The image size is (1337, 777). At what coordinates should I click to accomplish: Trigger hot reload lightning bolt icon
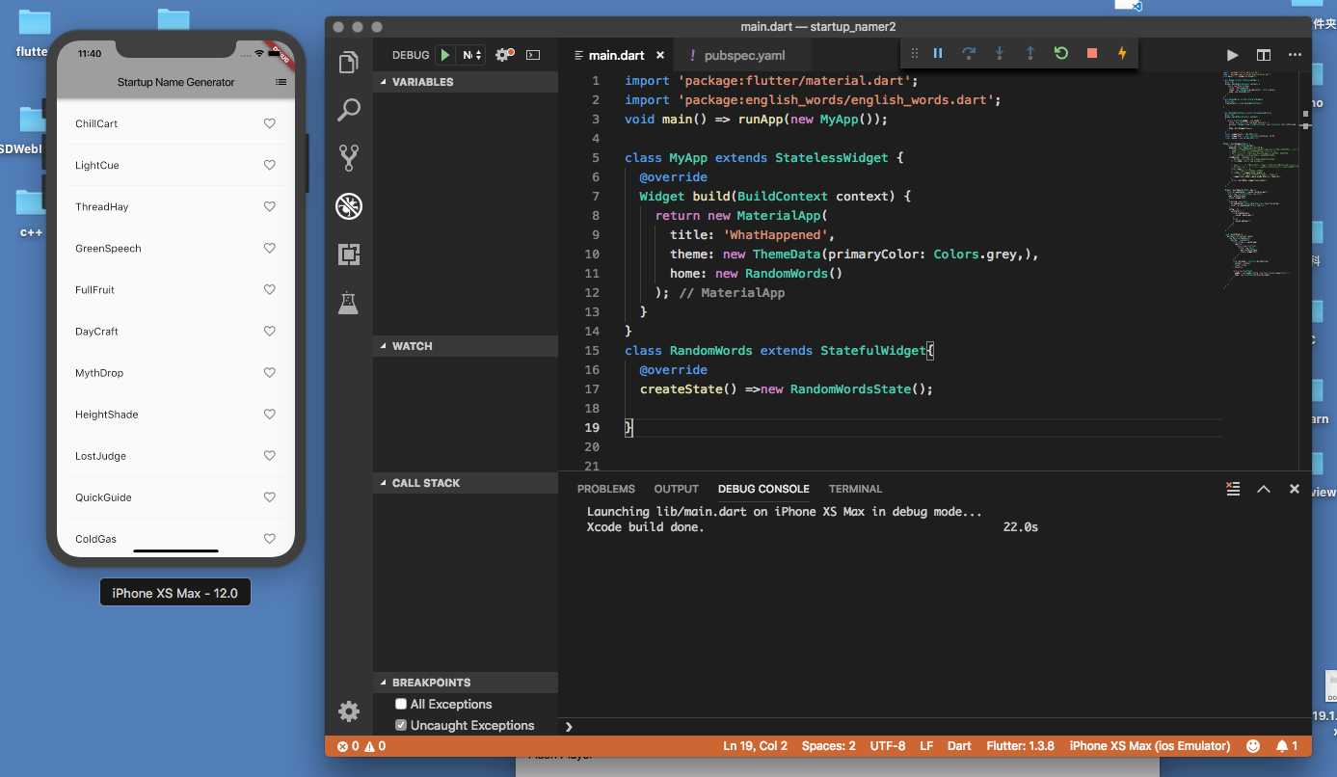click(x=1122, y=54)
